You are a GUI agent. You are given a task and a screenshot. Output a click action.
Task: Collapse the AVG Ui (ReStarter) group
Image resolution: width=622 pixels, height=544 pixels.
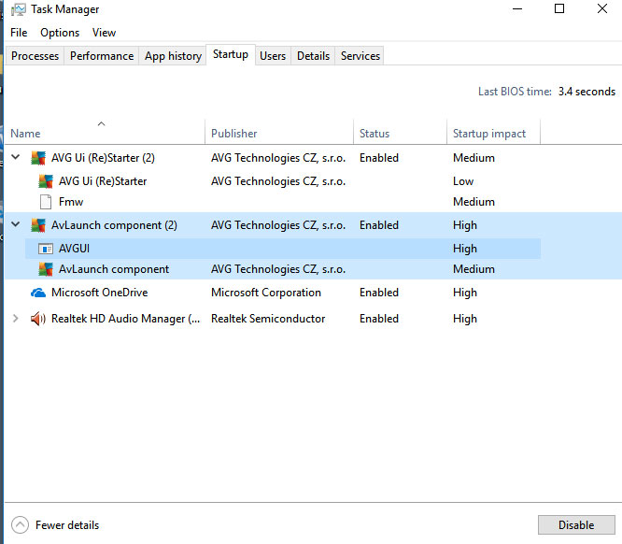(15, 158)
